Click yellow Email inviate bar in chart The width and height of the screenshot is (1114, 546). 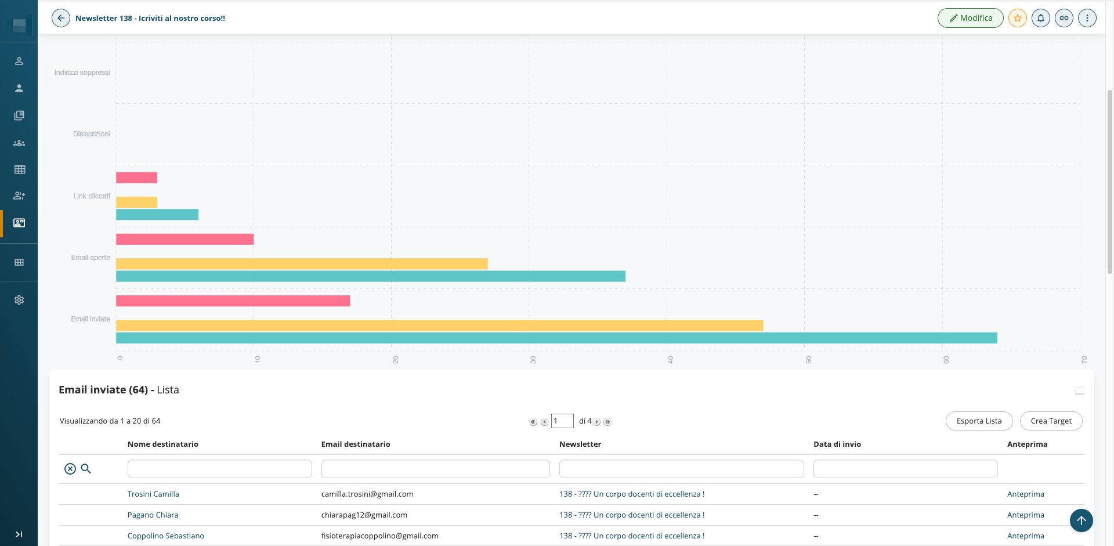pos(439,326)
